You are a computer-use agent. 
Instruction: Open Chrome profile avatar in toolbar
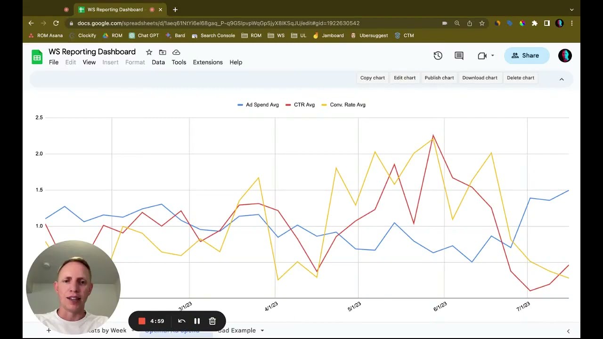[x=559, y=23]
